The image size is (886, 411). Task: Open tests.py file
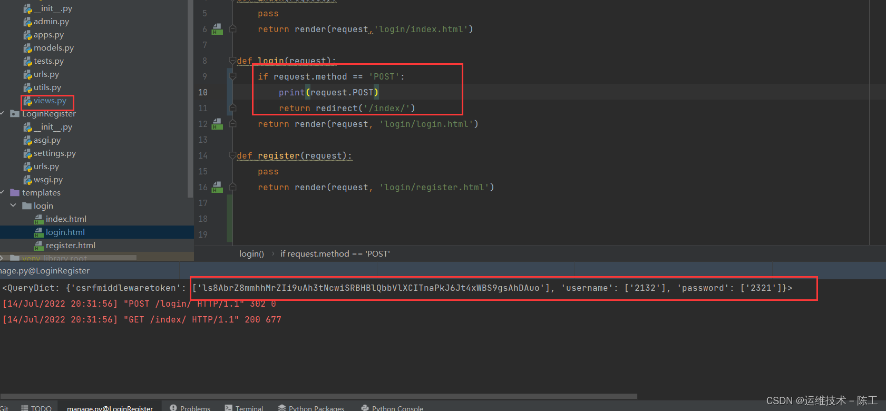point(48,61)
